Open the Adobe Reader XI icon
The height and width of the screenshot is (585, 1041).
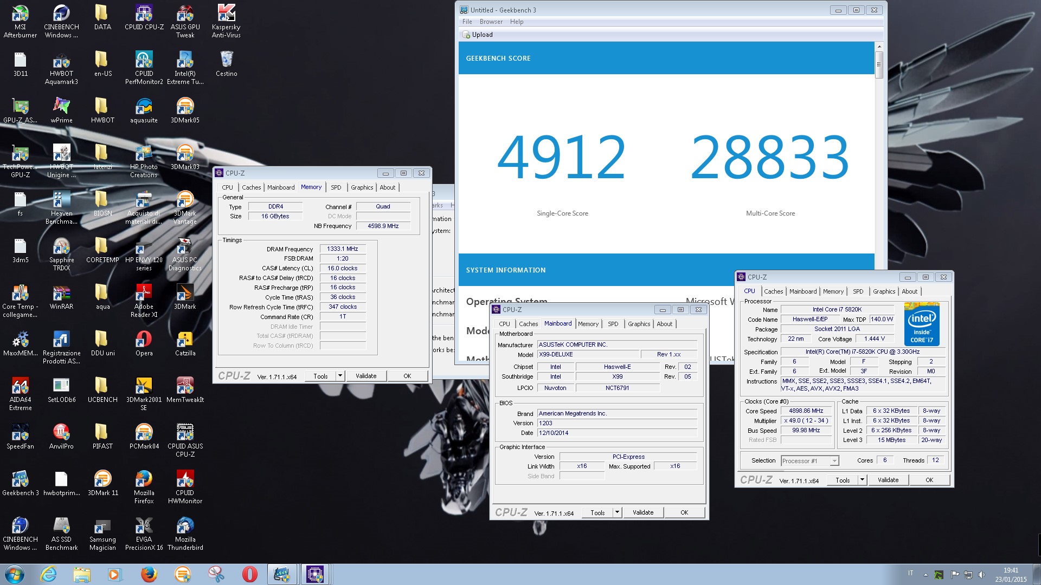[144, 301]
